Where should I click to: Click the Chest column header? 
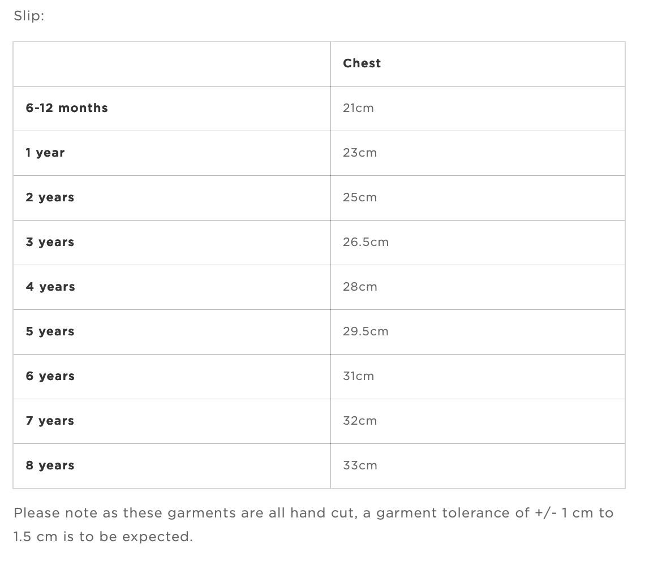pyautogui.click(x=362, y=63)
